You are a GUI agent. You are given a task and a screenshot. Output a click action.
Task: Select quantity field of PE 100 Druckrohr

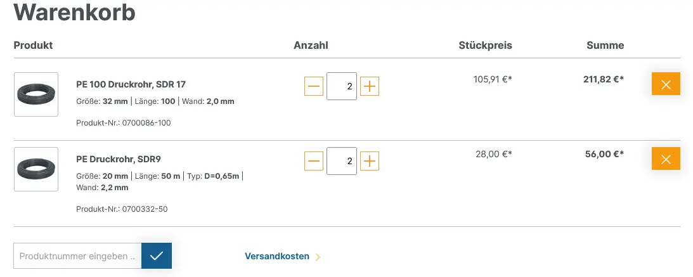[x=342, y=86]
